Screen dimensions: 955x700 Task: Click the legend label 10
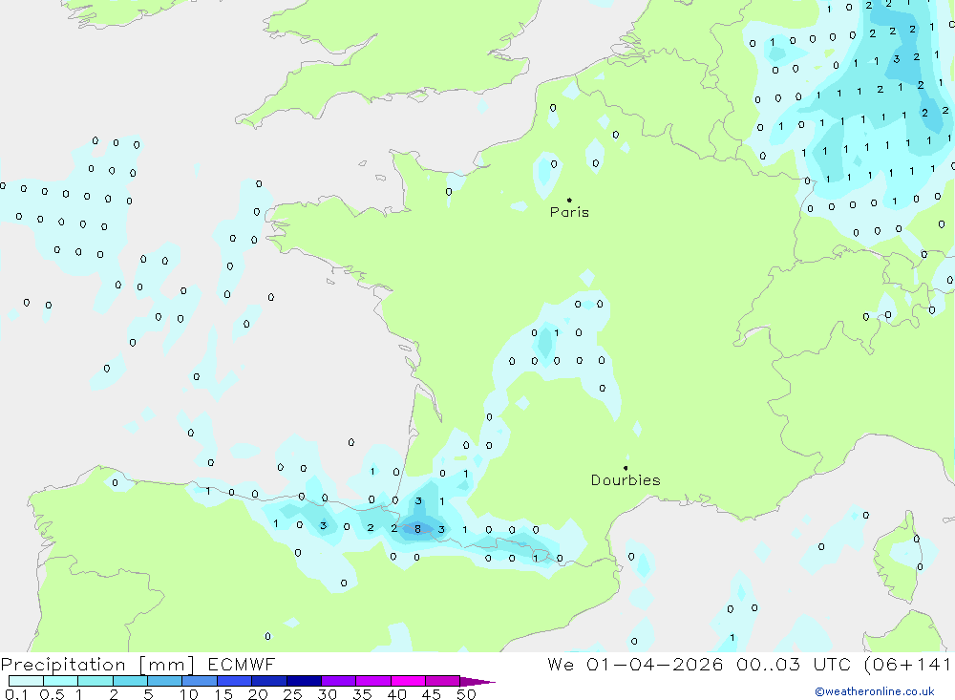189,694
